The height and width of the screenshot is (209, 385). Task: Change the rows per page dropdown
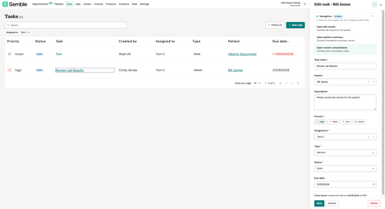[x=257, y=83]
